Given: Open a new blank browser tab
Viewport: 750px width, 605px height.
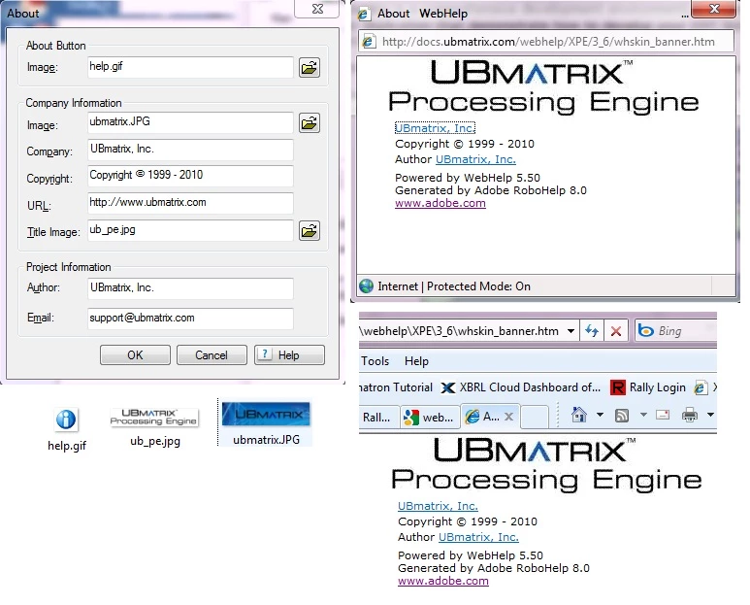Looking at the screenshot, I should tap(535, 417).
